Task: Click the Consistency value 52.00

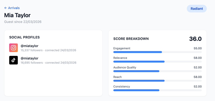Action: pos(198,86)
